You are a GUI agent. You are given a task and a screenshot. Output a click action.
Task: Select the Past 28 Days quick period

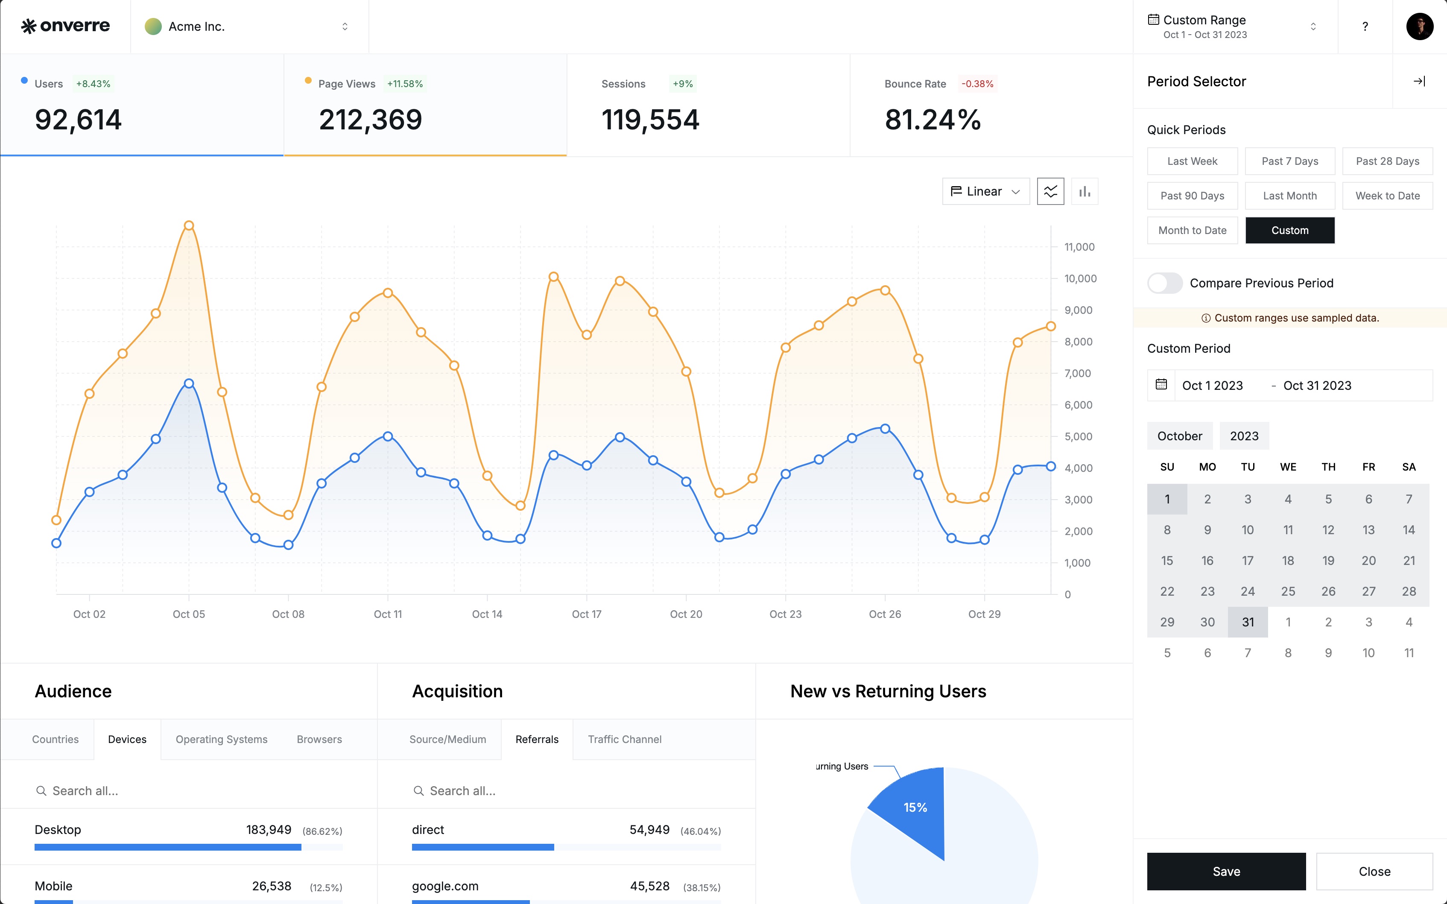[x=1387, y=161]
